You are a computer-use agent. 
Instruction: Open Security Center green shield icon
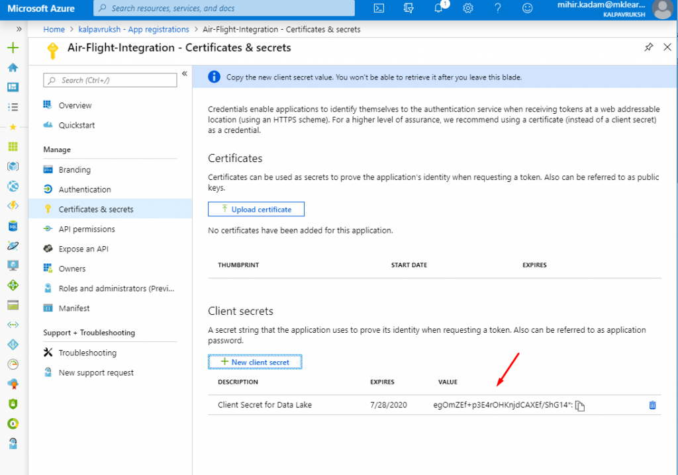pos(13,404)
